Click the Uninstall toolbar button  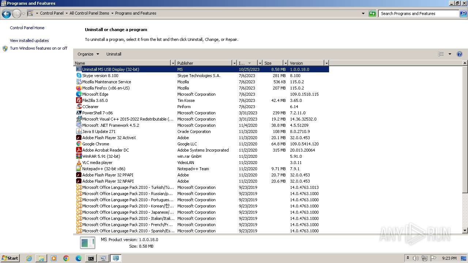click(114, 54)
